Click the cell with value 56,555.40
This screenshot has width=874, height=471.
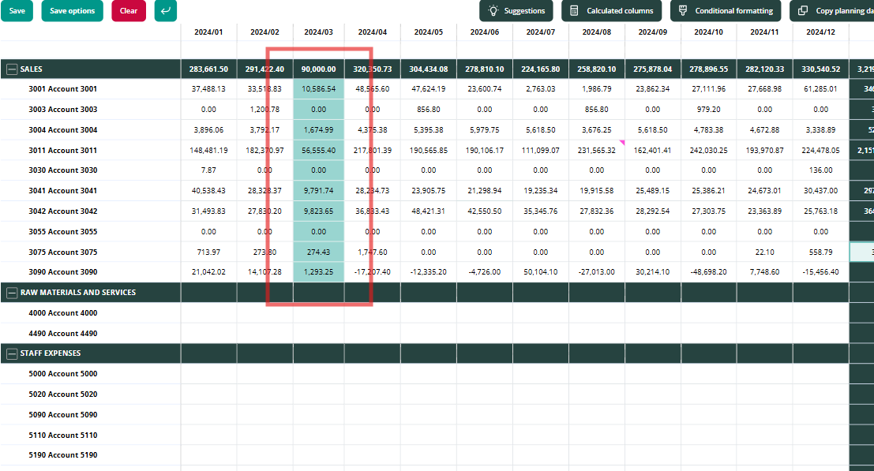318,151
